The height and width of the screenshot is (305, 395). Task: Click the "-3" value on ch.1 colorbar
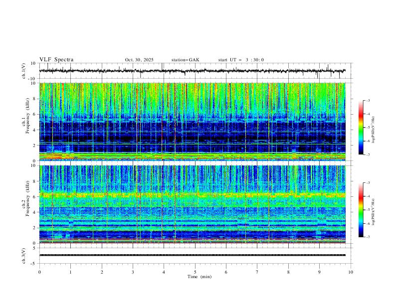[x=368, y=100]
